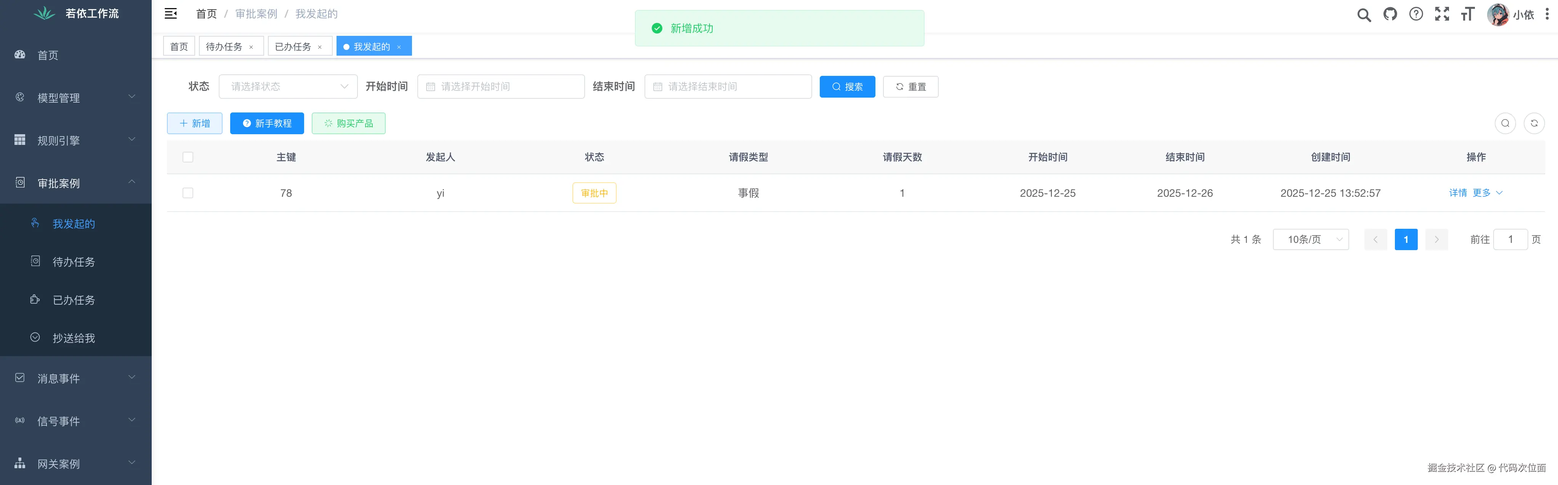1558x485 pixels.
Task: Expand the 更多 actions dropdown
Action: (1487, 193)
